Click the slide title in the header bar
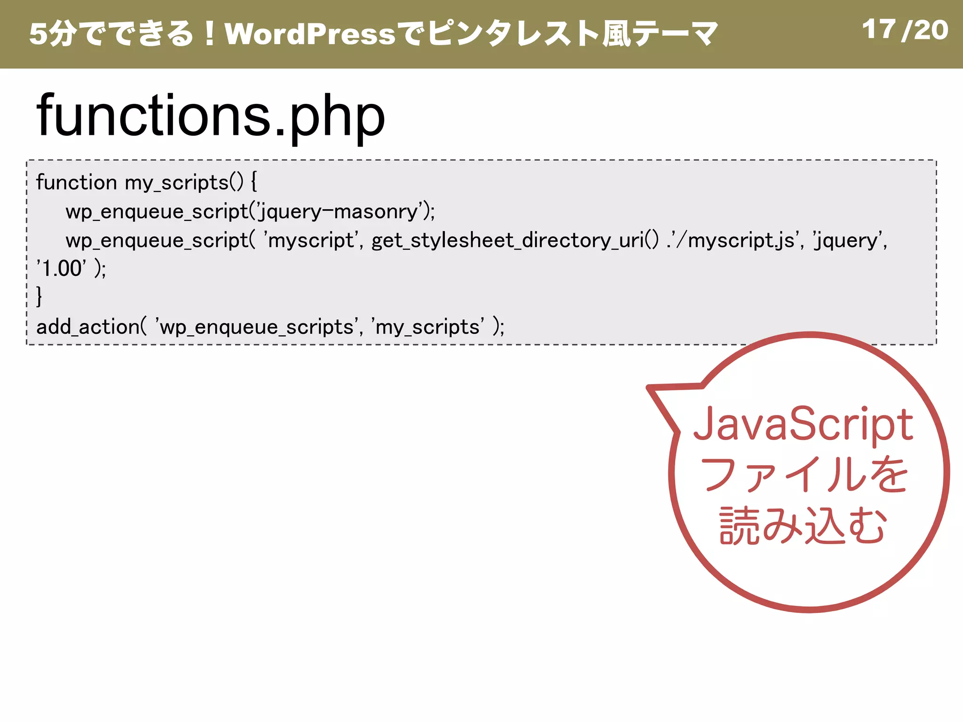This screenshot has height=722, width=963. [x=373, y=34]
